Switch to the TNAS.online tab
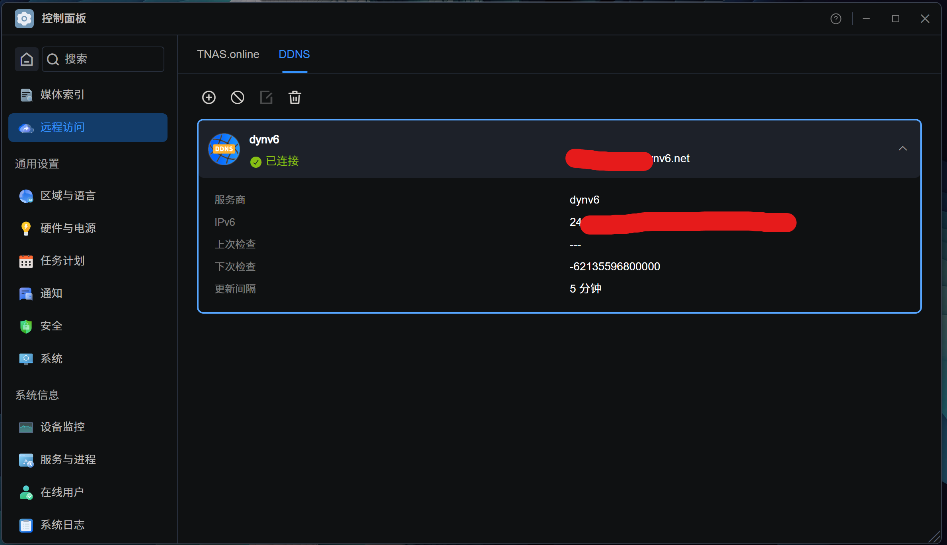The image size is (947, 545). point(228,54)
